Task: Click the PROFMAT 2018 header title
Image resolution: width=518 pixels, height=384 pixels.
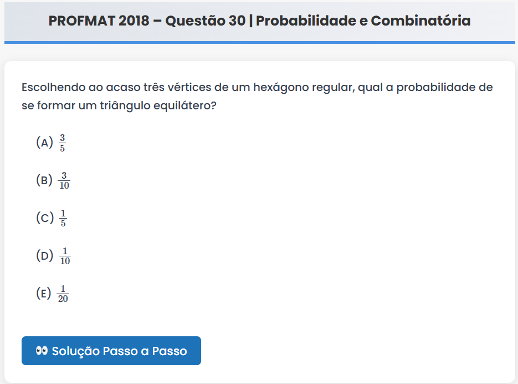Action: [x=99, y=21]
